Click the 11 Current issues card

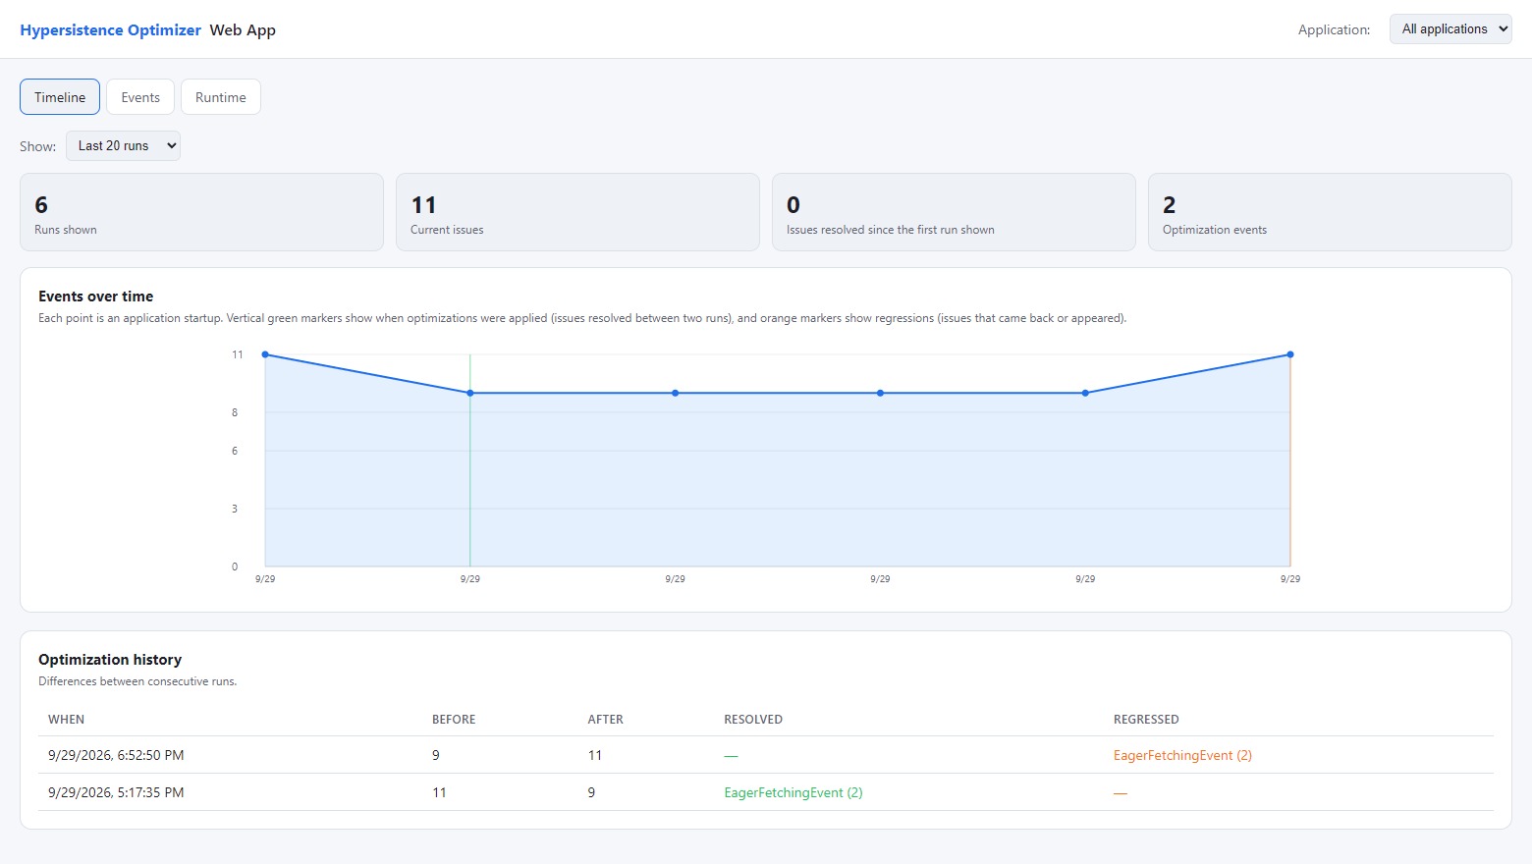click(x=577, y=212)
